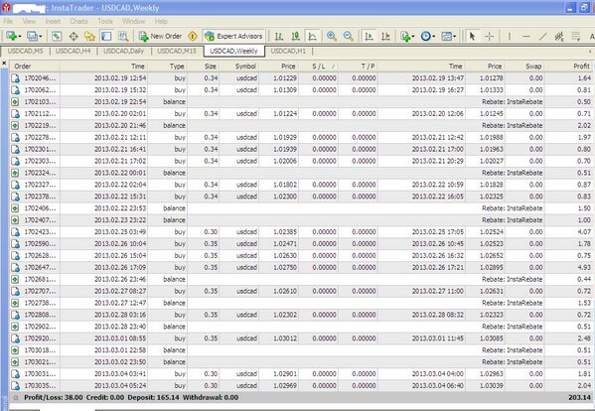Select the equidistant channel tool
Image resolution: width=595 pixels, height=411 pixels.
coord(559,36)
